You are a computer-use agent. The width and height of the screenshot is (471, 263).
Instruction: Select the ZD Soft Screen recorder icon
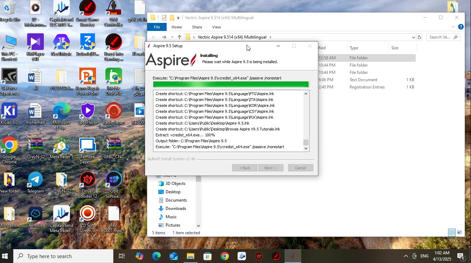pyautogui.click(x=88, y=219)
